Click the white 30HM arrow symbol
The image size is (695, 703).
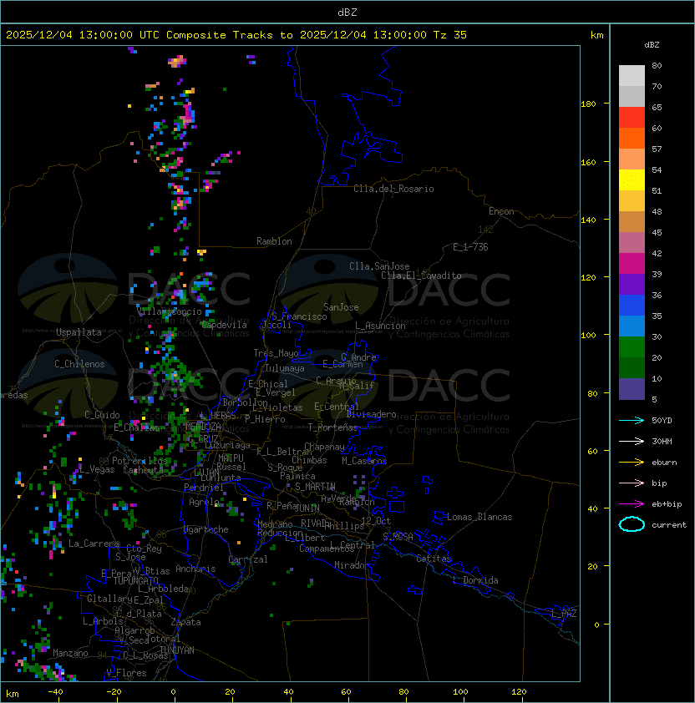632,441
